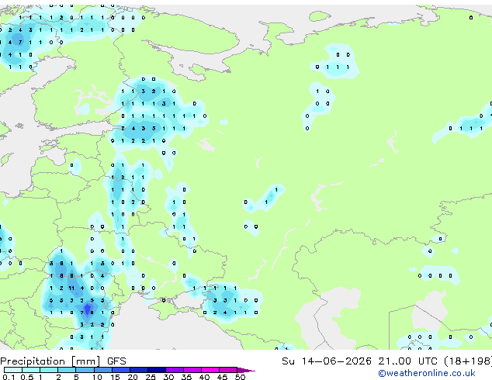Click the '40' legend scale label

coord(204,377)
